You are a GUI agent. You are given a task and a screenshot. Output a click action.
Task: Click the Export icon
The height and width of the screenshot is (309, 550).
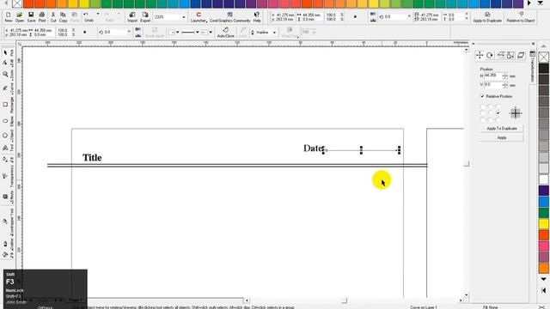[x=145, y=17]
